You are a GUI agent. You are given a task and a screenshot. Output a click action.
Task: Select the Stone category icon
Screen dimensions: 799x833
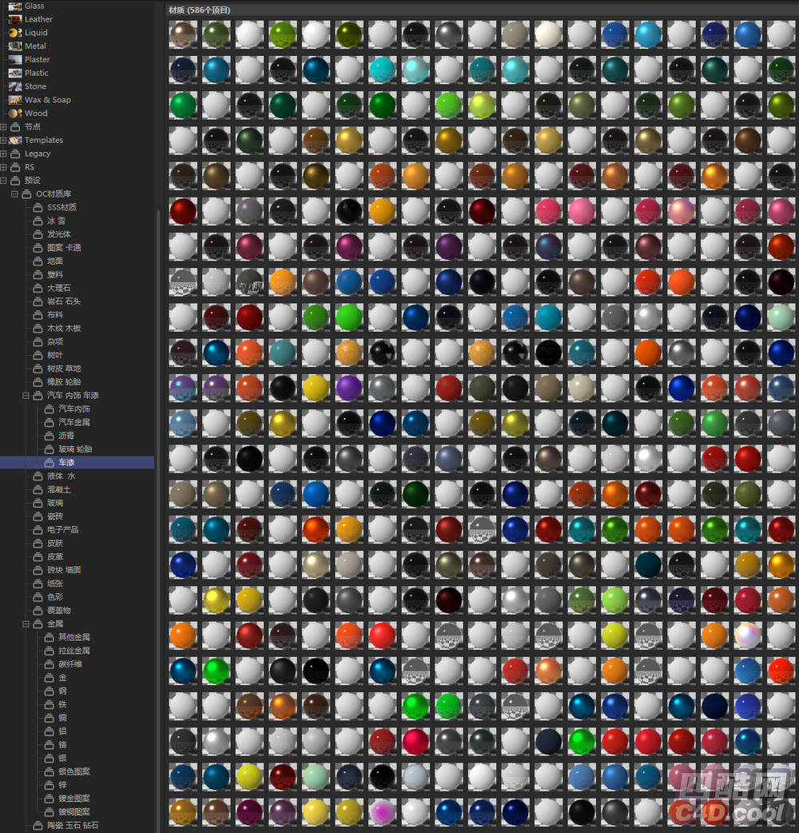tap(14, 86)
